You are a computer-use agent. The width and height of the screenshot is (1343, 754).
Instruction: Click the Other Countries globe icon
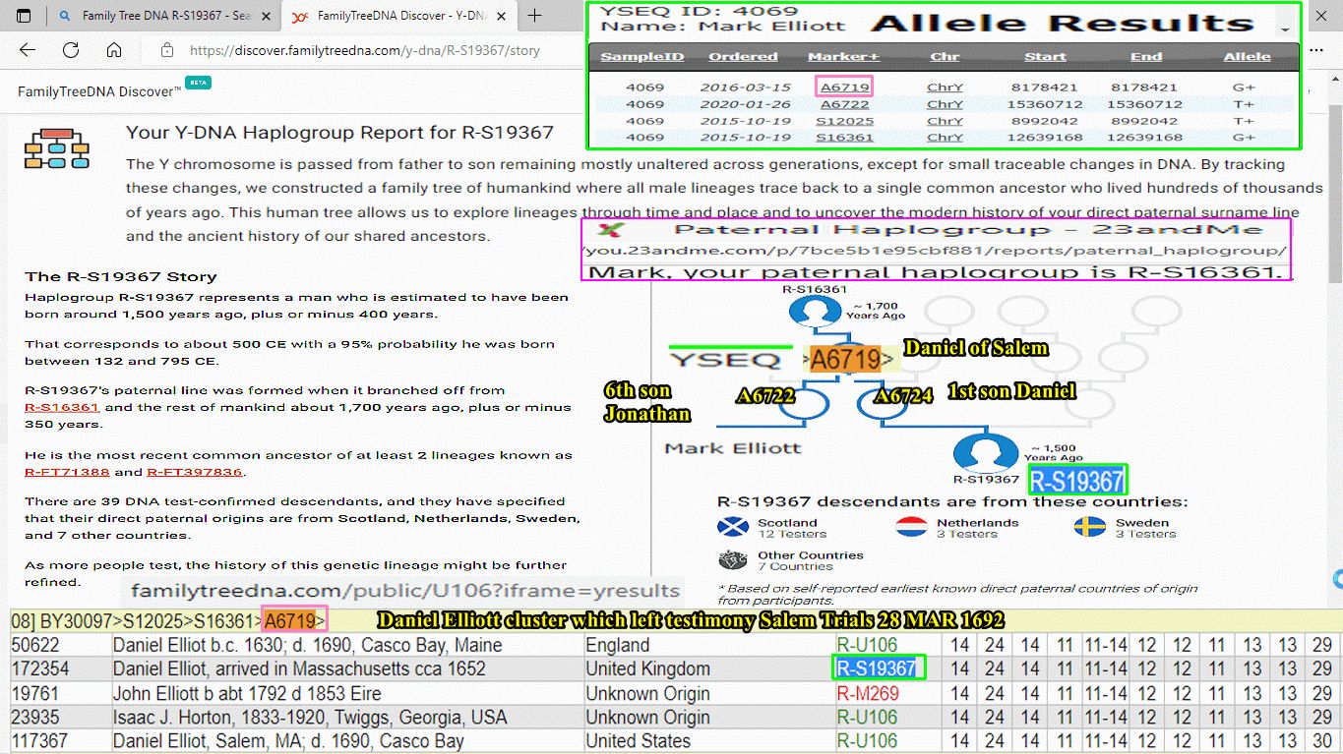click(733, 560)
